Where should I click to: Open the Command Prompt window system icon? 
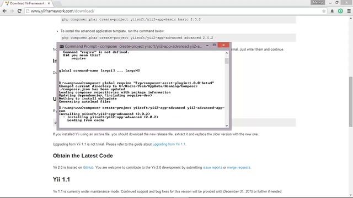[x=61, y=46]
